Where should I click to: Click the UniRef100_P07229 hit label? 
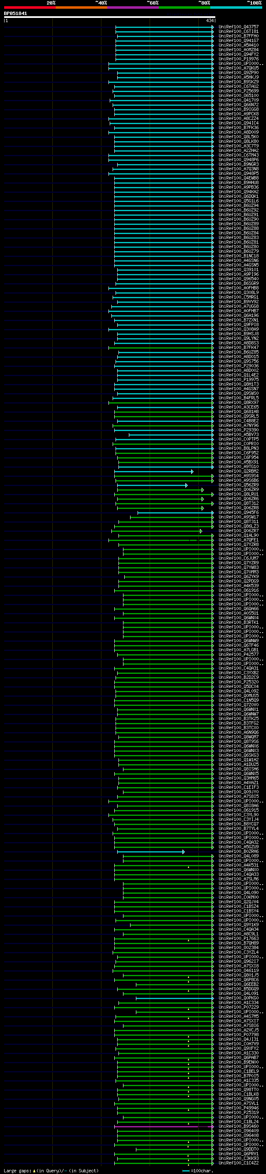tap(238, 1007)
